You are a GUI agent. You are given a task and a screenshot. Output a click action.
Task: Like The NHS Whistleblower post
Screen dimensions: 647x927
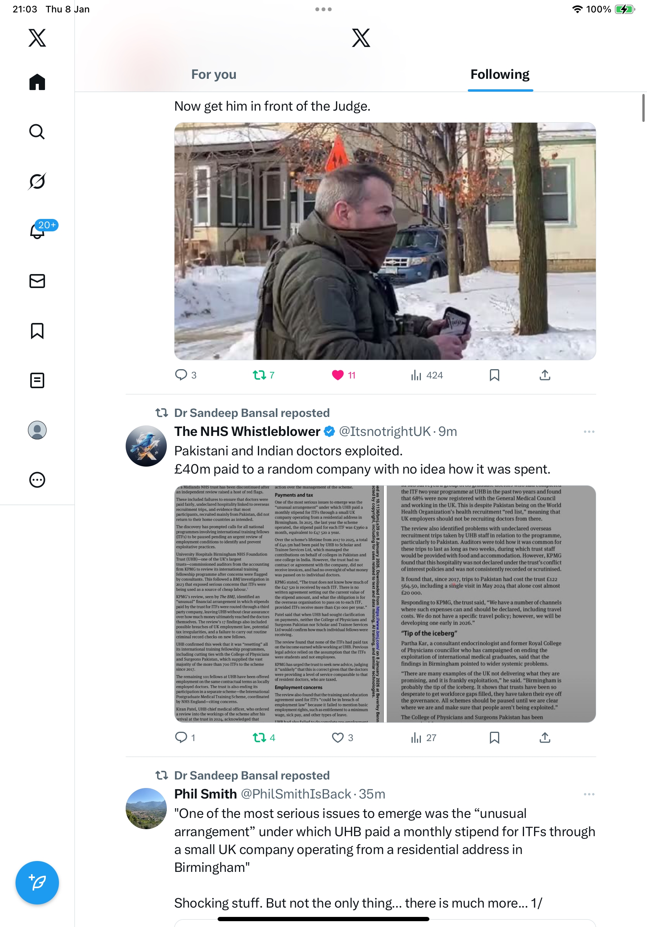click(x=337, y=738)
